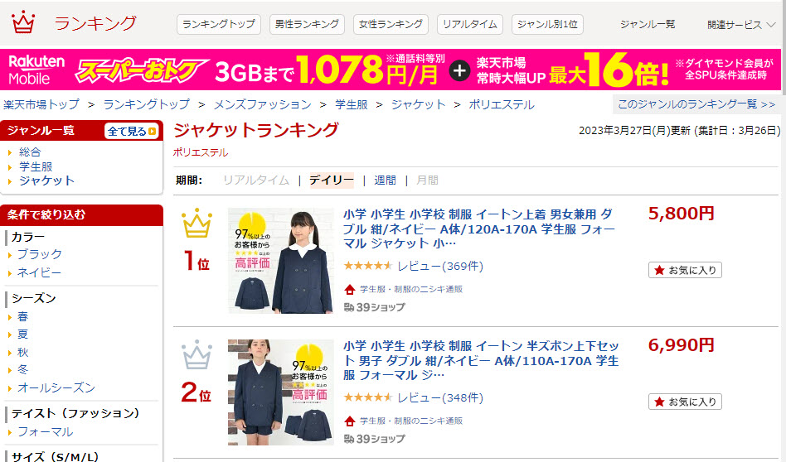Click the gold crown first-place icon
This screenshot has width=786, height=462.
click(x=197, y=224)
